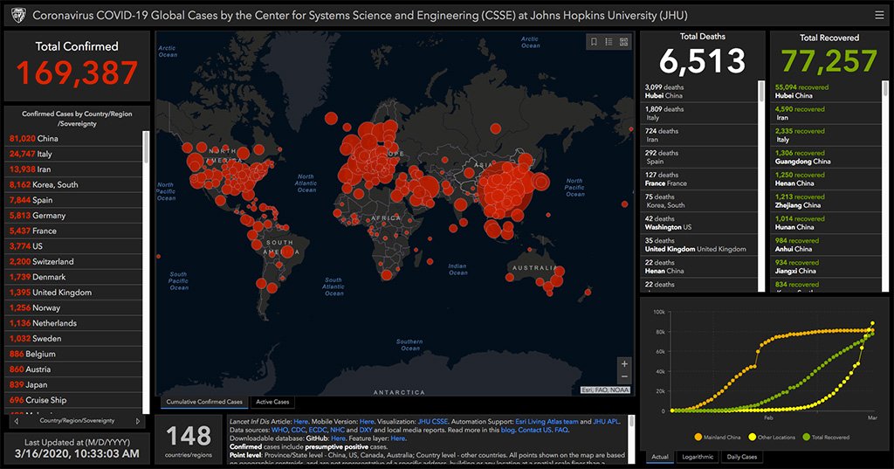Switch to Cumulative Confirmed Cases tab
The width and height of the screenshot is (894, 469).
pos(204,402)
